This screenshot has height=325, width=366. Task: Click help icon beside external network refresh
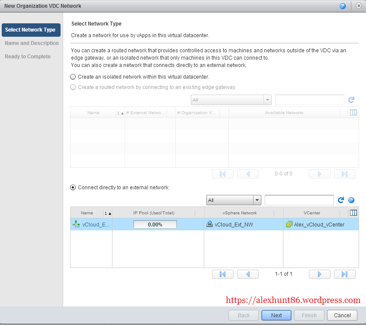[351, 200]
